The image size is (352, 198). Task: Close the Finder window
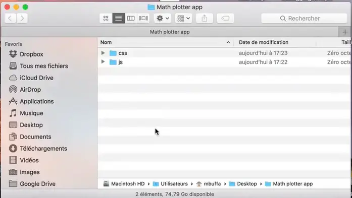pyautogui.click(x=7, y=7)
